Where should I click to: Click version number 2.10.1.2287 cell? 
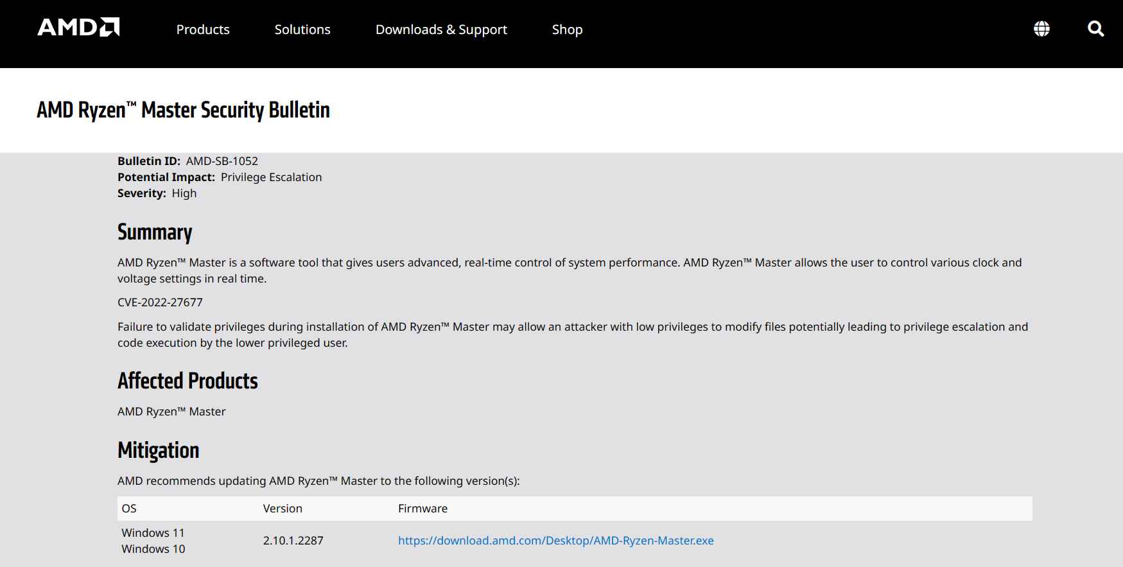(293, 541)
